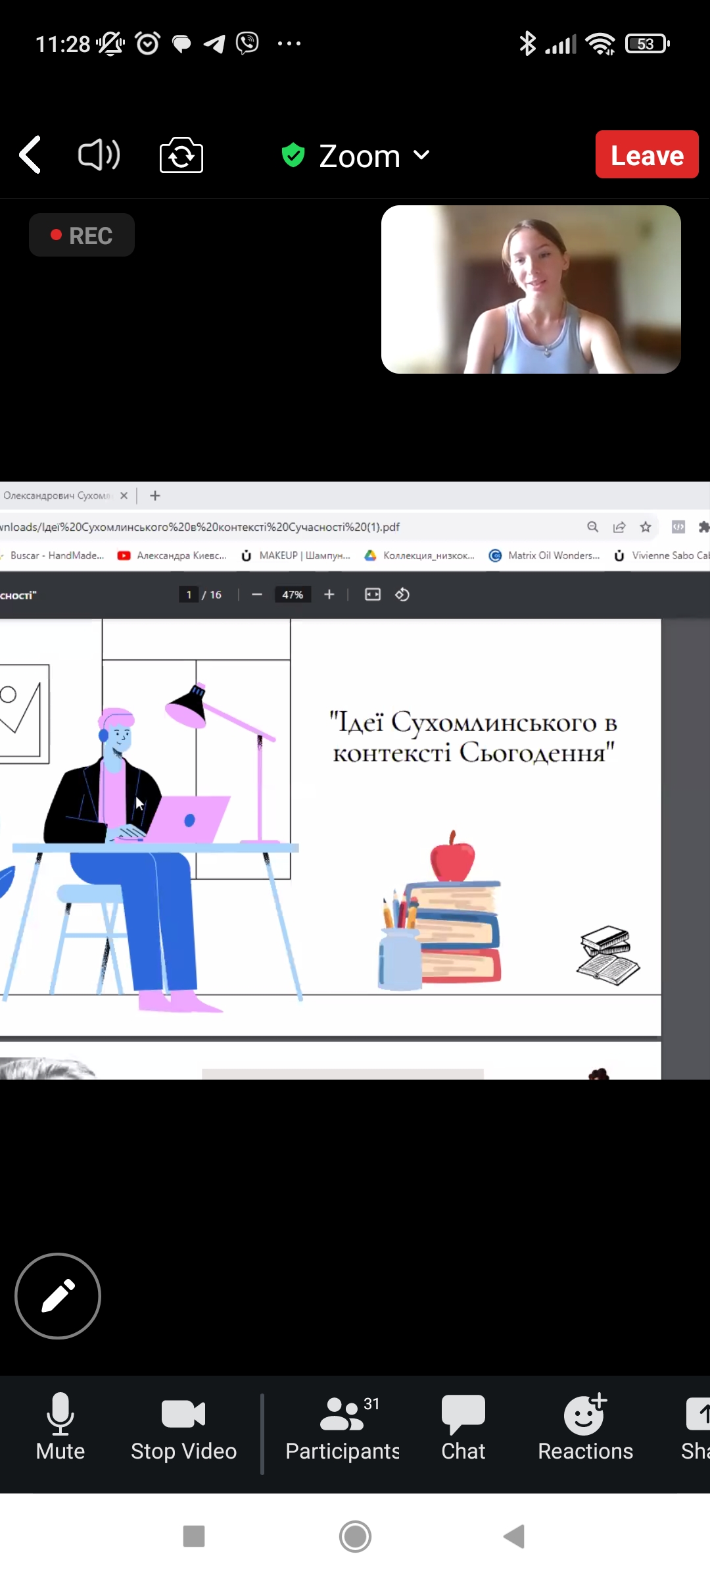Toggle the speaker audio output icon
This screenshot has height=1579, width=710.
tap(99, 155)
